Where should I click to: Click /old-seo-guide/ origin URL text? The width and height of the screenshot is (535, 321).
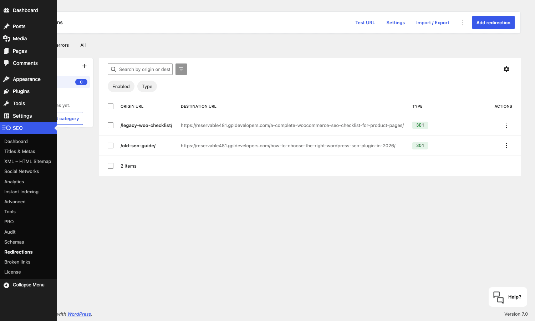tap(138, 146)
